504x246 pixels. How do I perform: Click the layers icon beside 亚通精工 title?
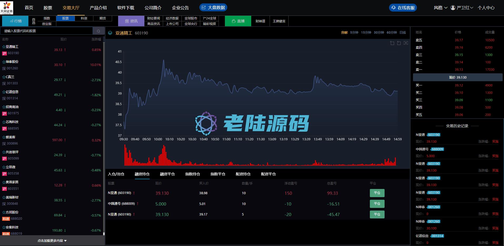tap(110, 33)
